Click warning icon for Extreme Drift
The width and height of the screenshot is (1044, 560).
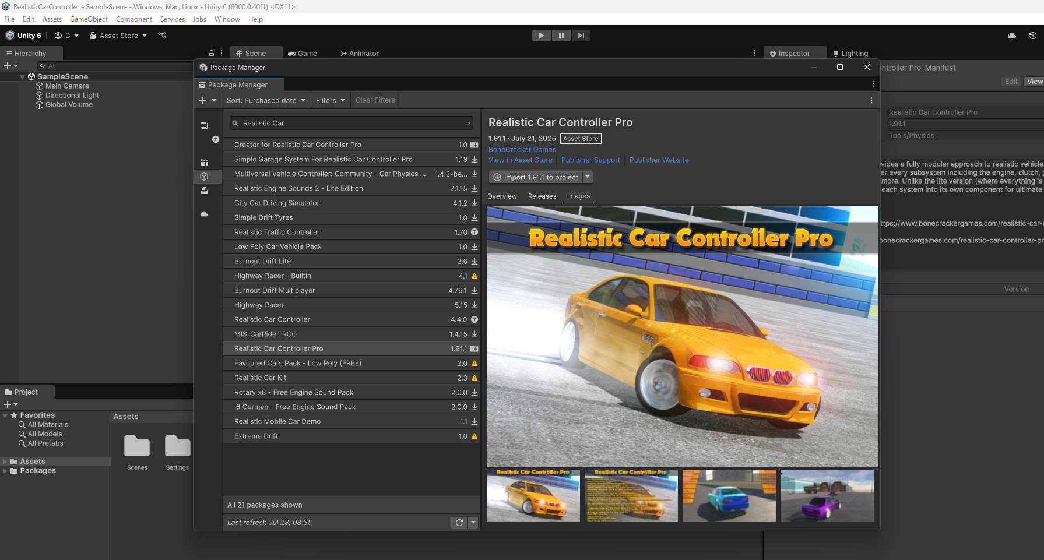(x=474, y=436)
